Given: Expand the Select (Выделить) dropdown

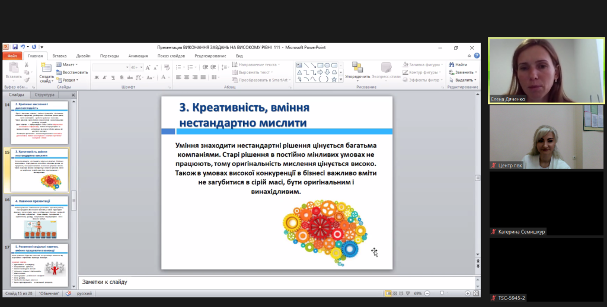Looking at the screenshot, I should (x=462, y=80).
